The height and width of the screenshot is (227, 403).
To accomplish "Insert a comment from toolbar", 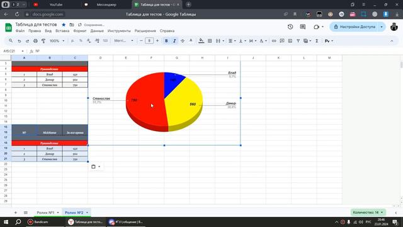I will point(282,41).
